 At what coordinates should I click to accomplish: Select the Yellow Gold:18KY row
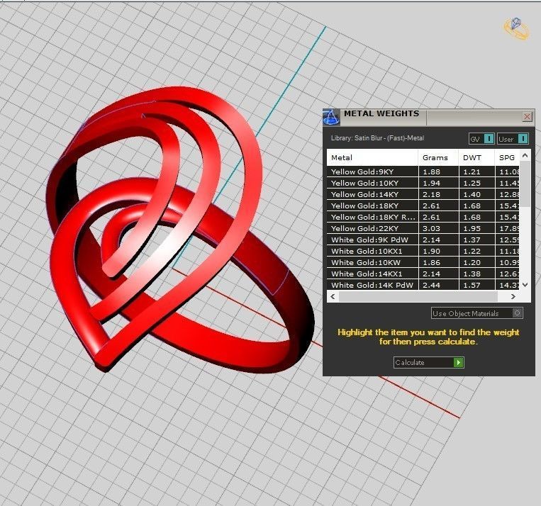(x=423, y=206)
